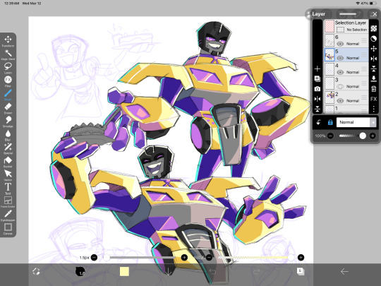Grab the reorder handle of layer 5
The width and height of the screenshot is (381, 286).
[364, 54]
